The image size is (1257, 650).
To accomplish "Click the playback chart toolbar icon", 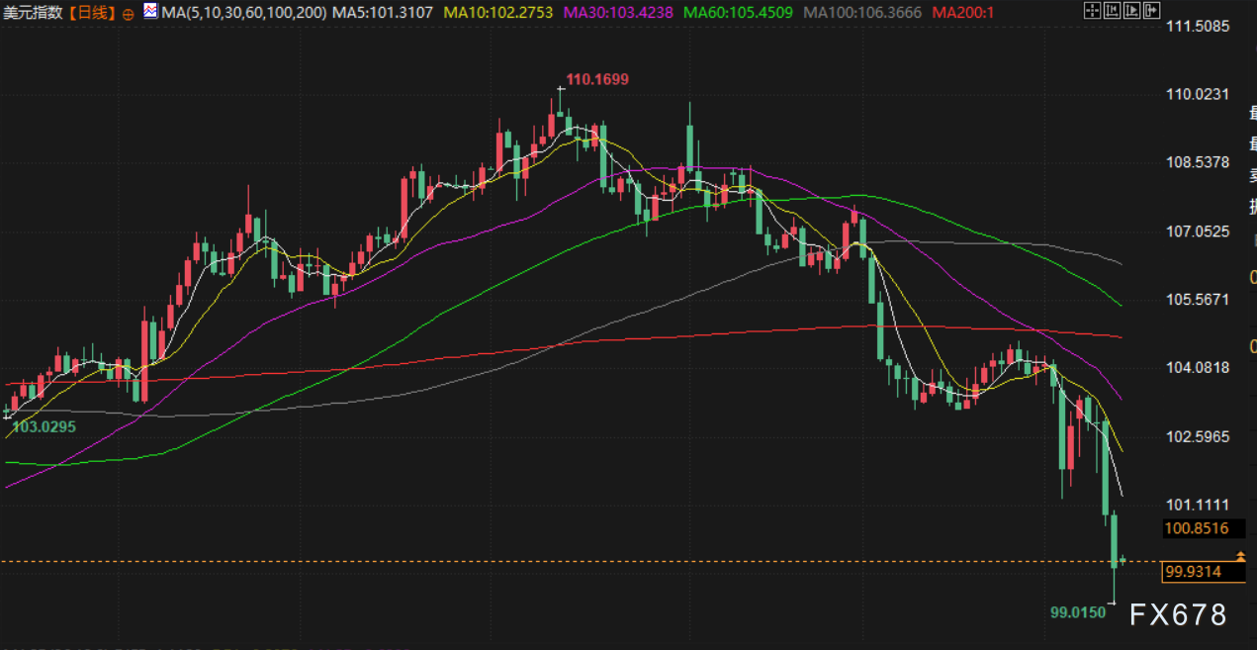I will pyautogui.click(x=1130, y=11).
